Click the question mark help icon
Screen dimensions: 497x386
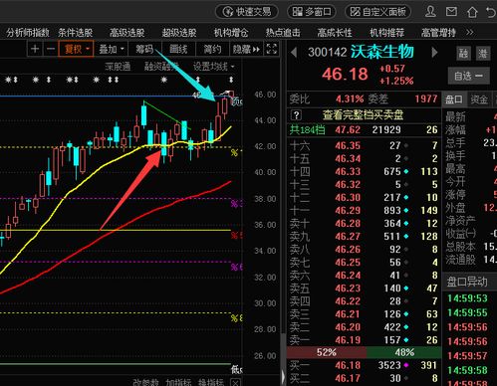296,115
